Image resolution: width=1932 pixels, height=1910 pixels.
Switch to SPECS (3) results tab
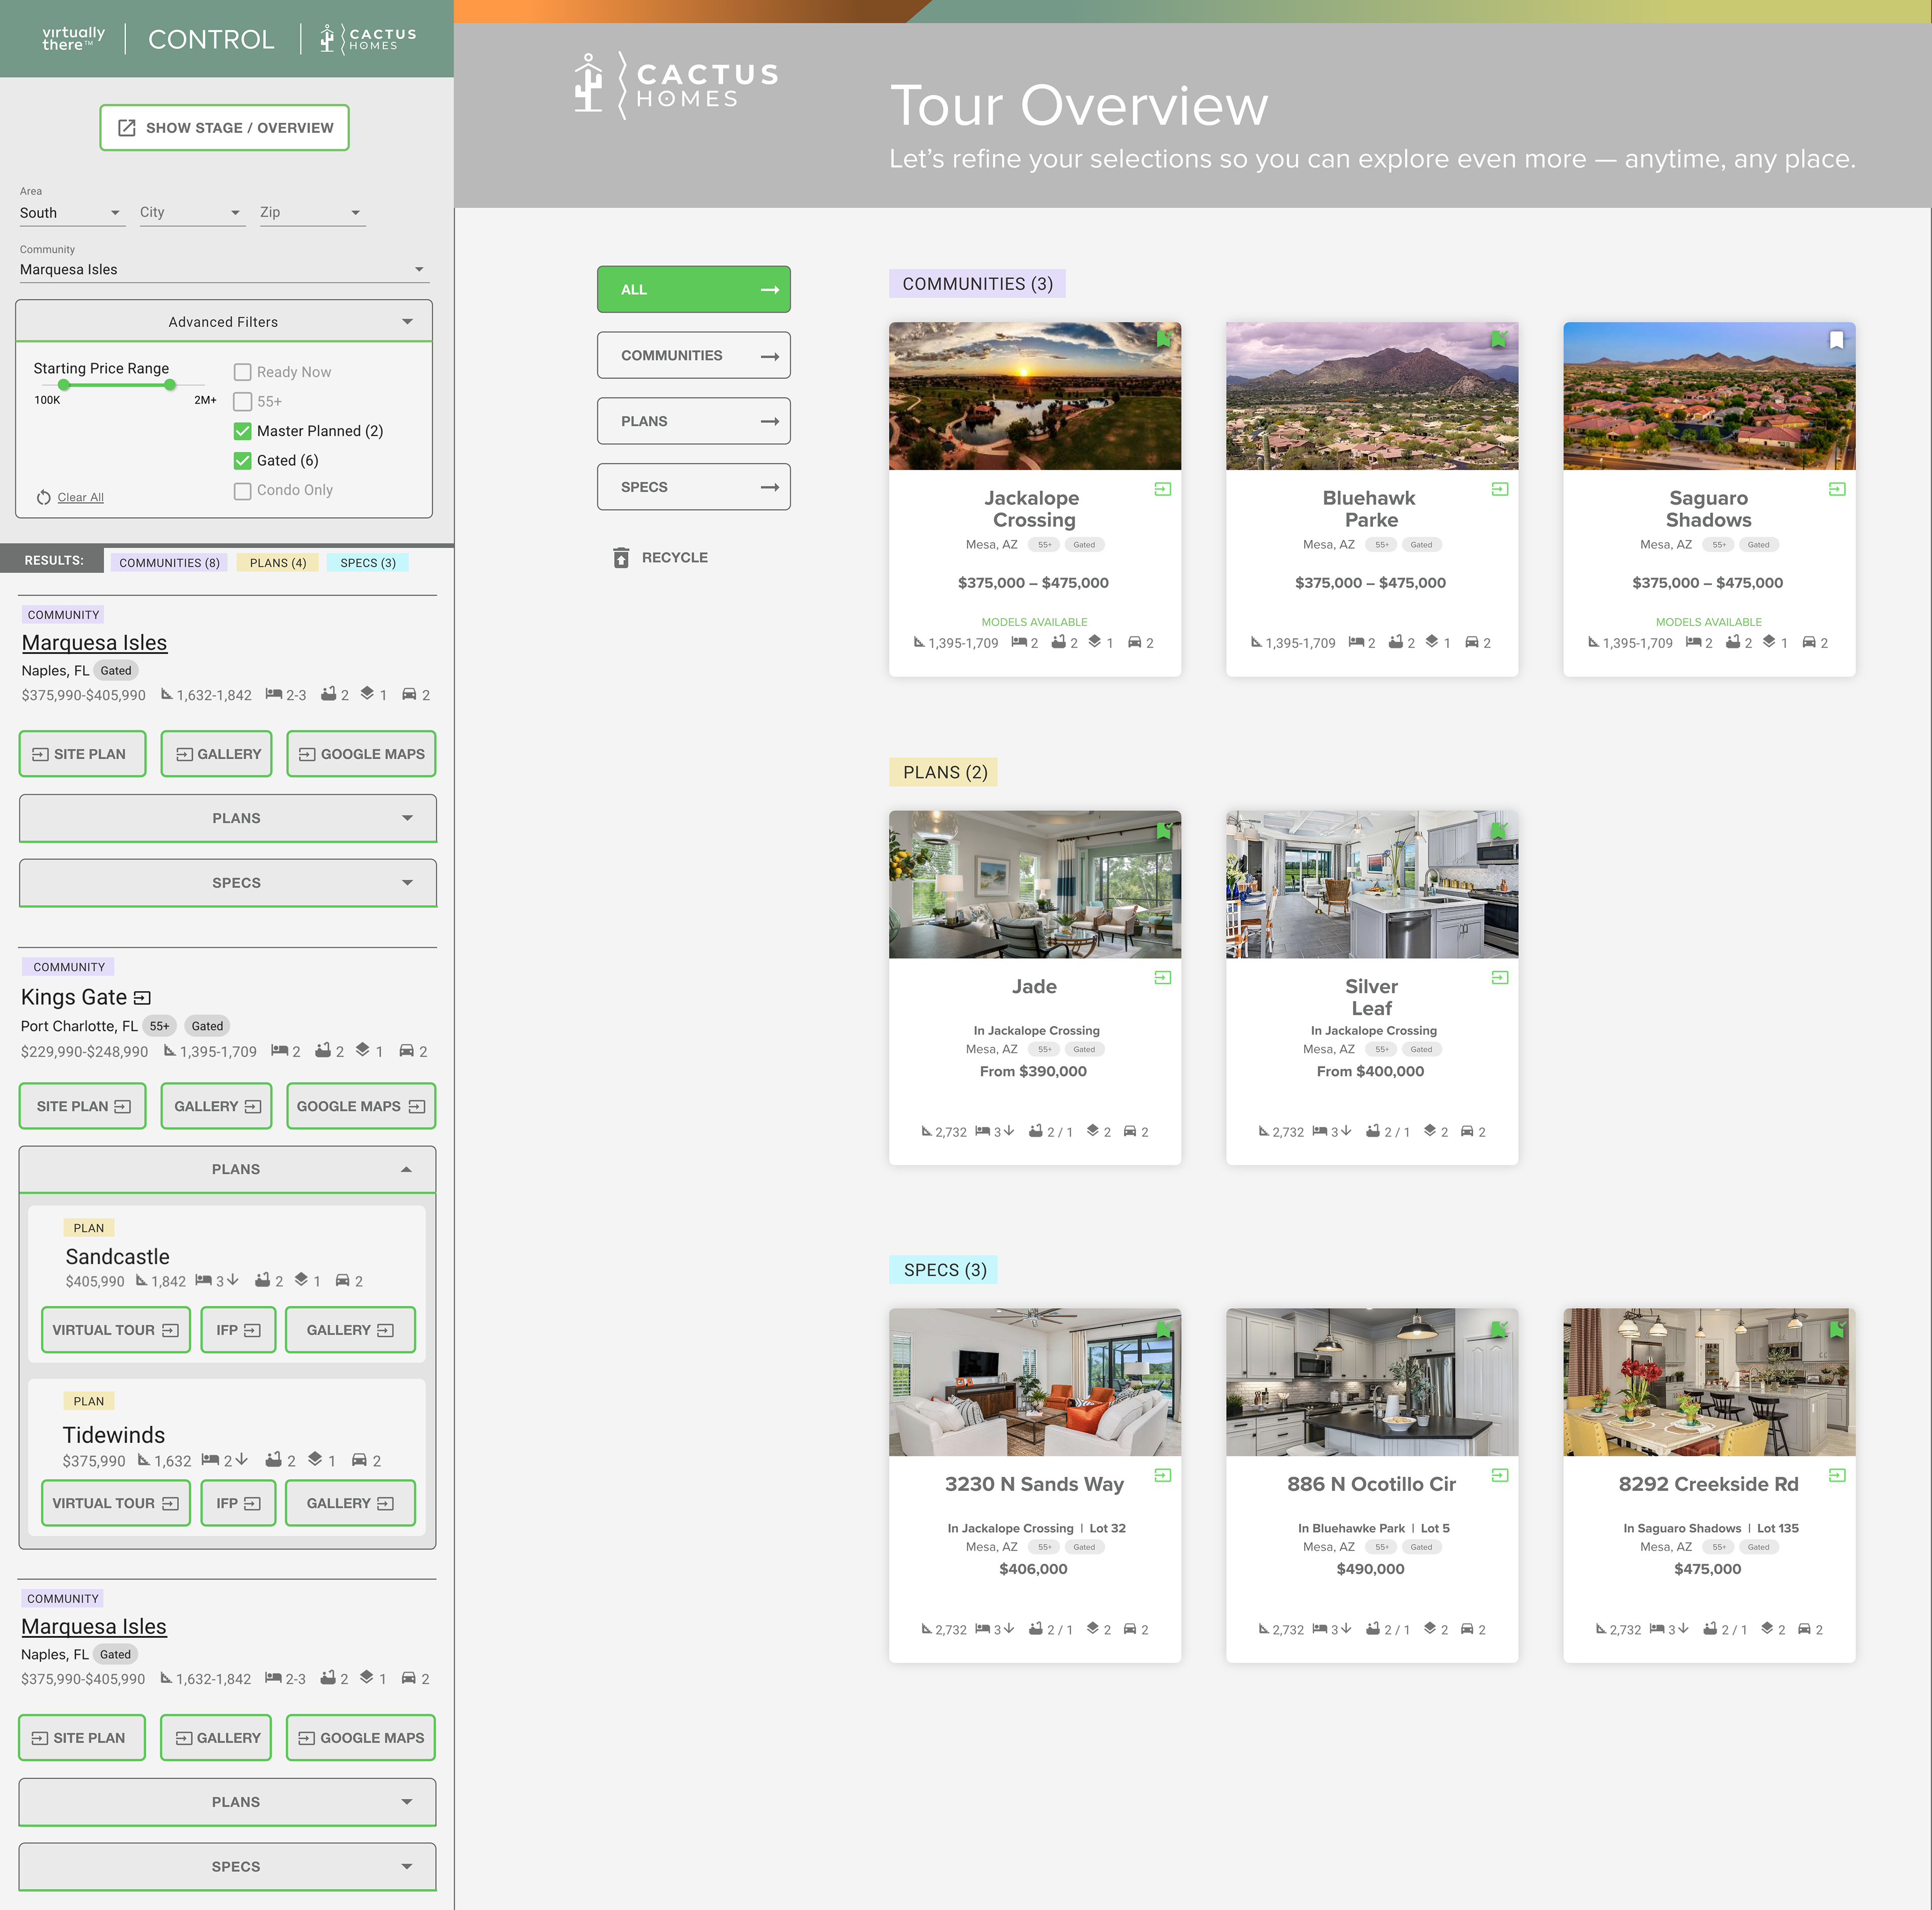[368, 563]
